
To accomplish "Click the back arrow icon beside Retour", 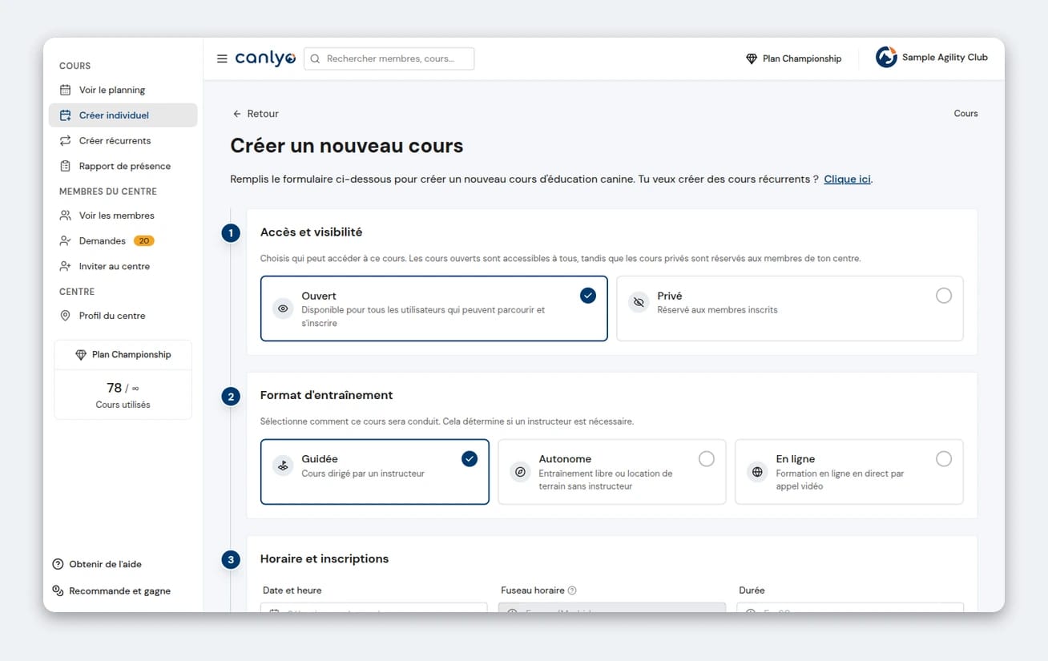I will (237, 114).
